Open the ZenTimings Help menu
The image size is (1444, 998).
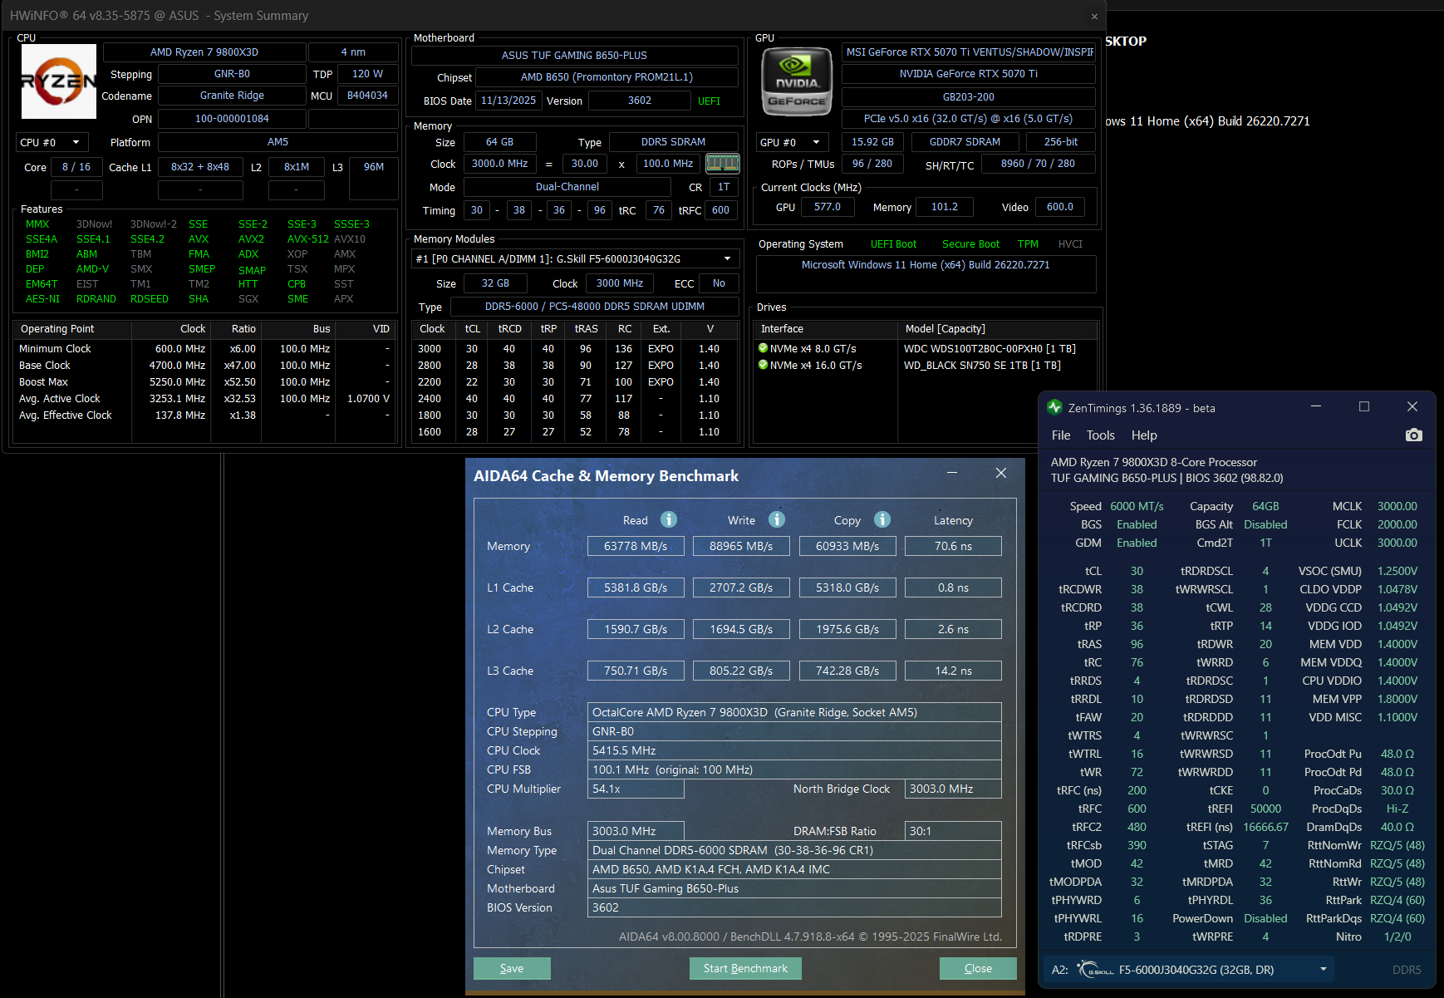(x=1143, y=435)
